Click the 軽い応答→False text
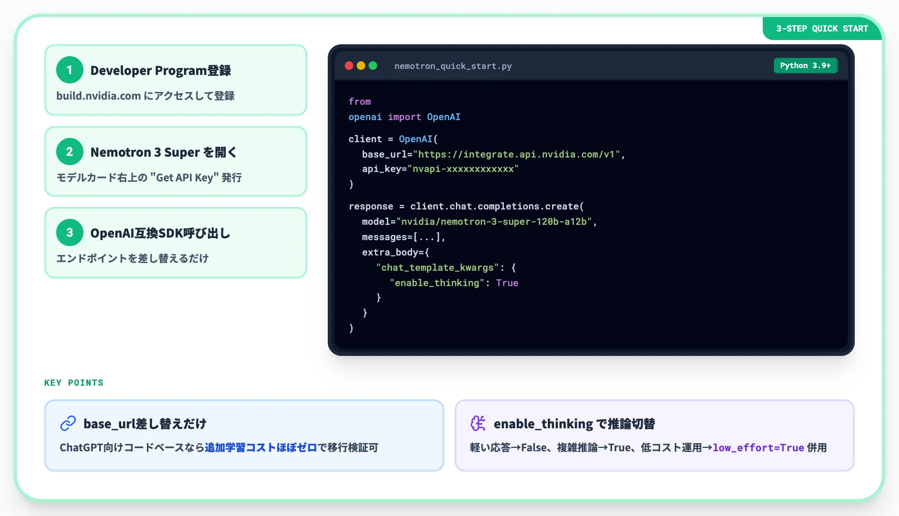 pyautogui.click(x=508, y=447)
